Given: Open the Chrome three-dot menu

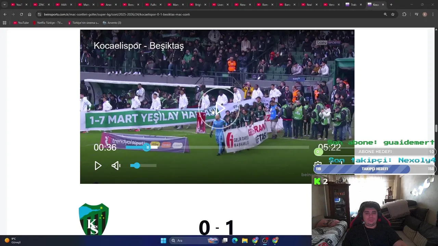Looking at the screenshot, I should pos(433,14).
